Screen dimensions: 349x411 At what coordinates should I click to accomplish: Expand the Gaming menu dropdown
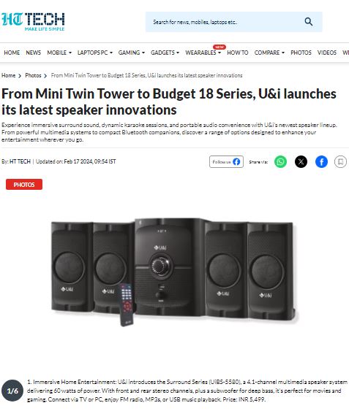[132, 53]
